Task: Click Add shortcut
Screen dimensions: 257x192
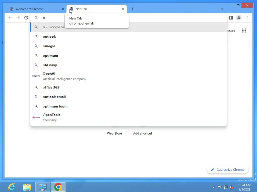Action: click(x=143, y=133)
